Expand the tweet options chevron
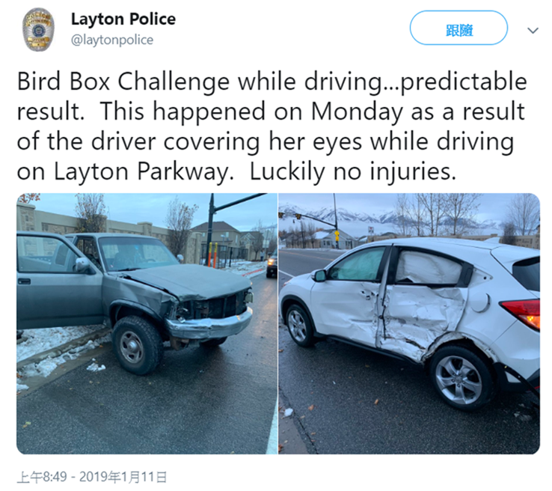Viewport: 552px width, 491px height. (533, 31)
